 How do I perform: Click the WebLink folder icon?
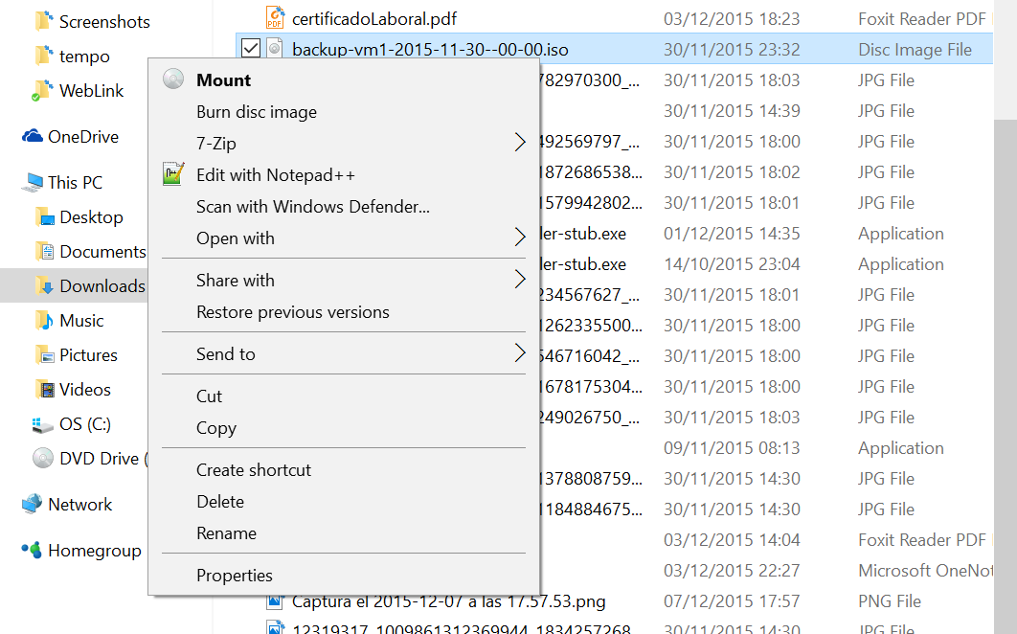43,91
